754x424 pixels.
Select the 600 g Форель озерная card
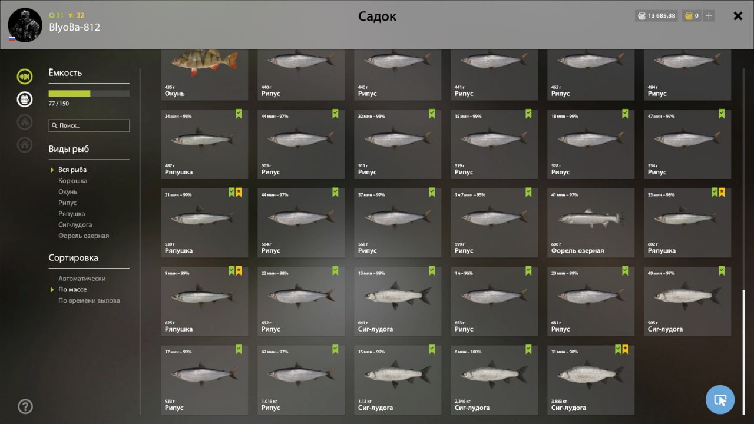click(591, 223)
